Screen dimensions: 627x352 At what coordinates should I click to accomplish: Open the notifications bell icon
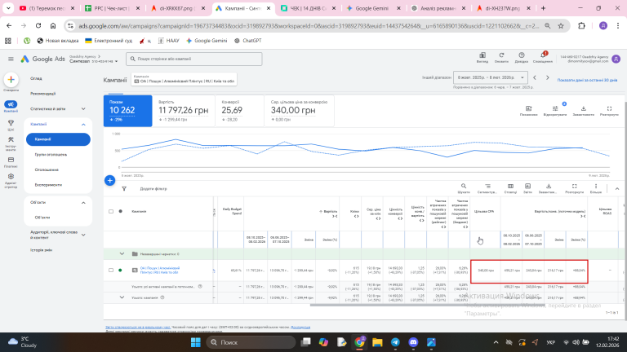click(542, 57)
